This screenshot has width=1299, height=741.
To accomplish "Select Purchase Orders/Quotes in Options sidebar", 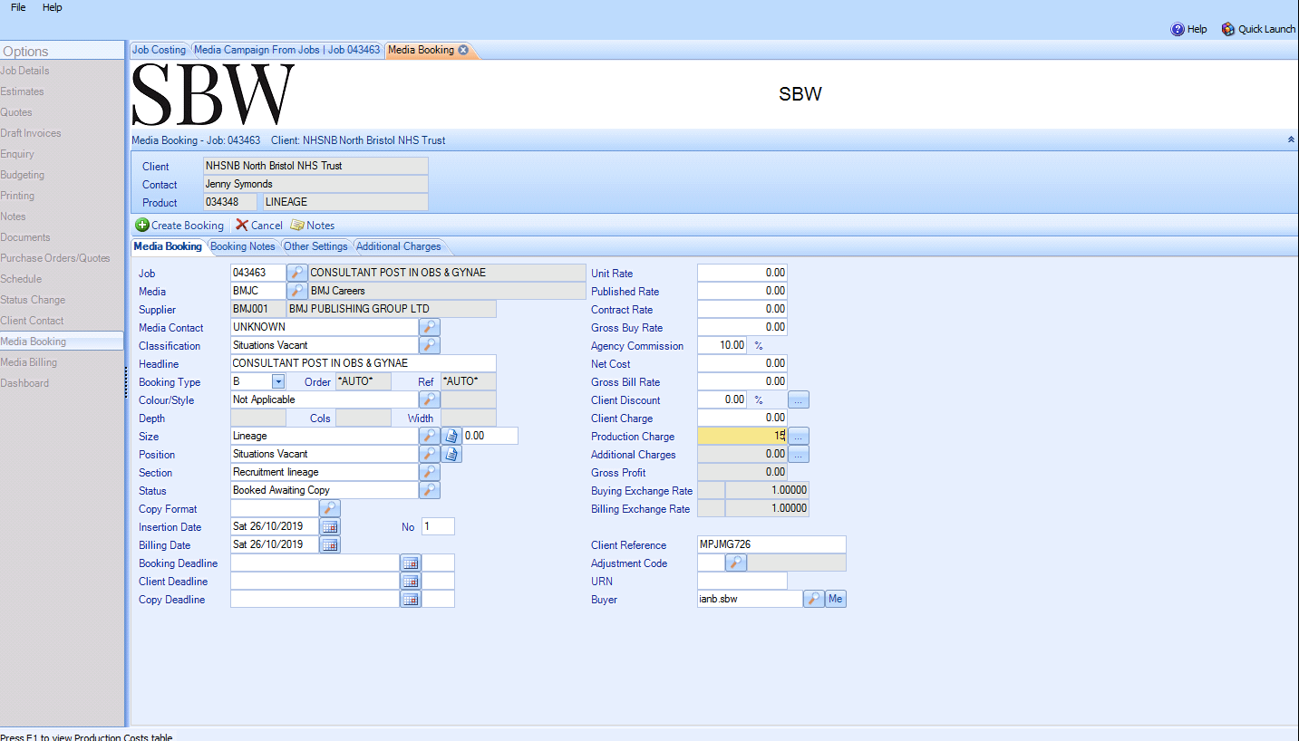I will pyautogui.click(x=55, y=258).
